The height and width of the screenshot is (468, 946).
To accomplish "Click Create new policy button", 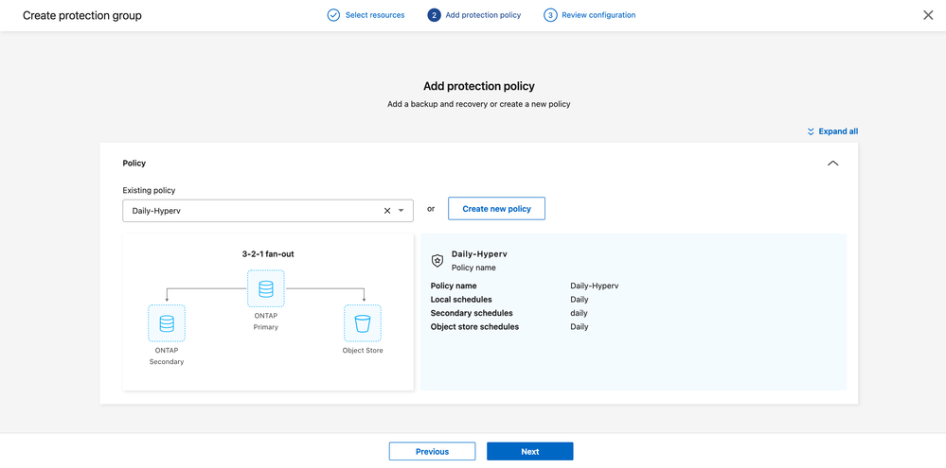I will click(x=496, y=209).
